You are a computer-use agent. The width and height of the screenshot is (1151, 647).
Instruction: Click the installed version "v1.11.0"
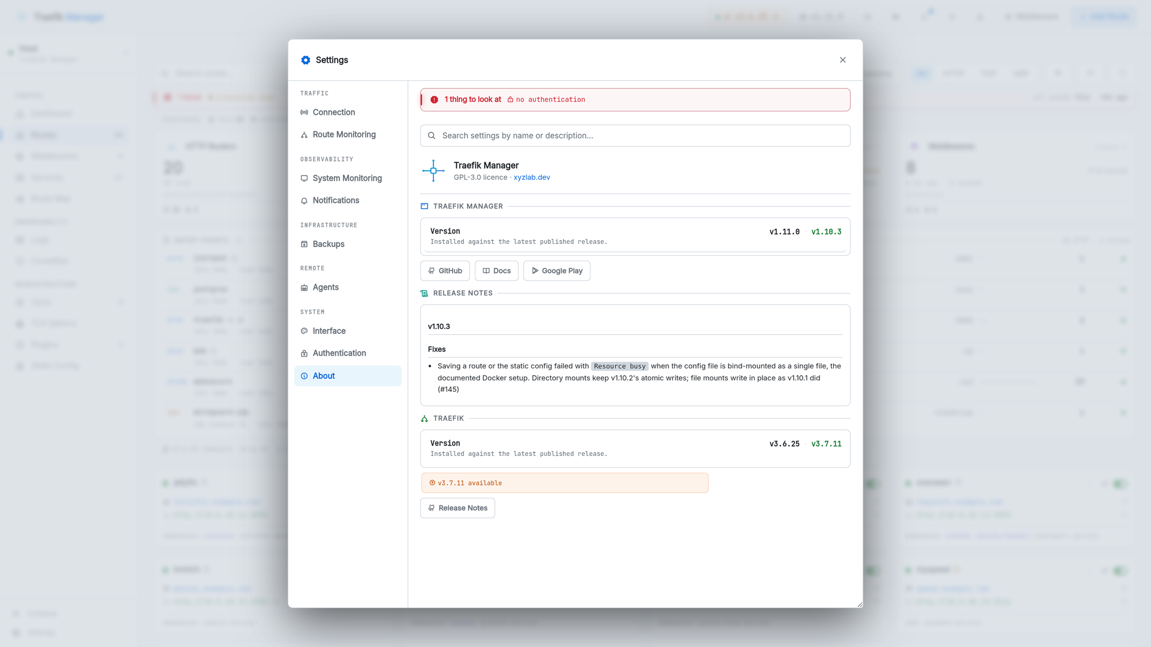click(x=784, y=232)
